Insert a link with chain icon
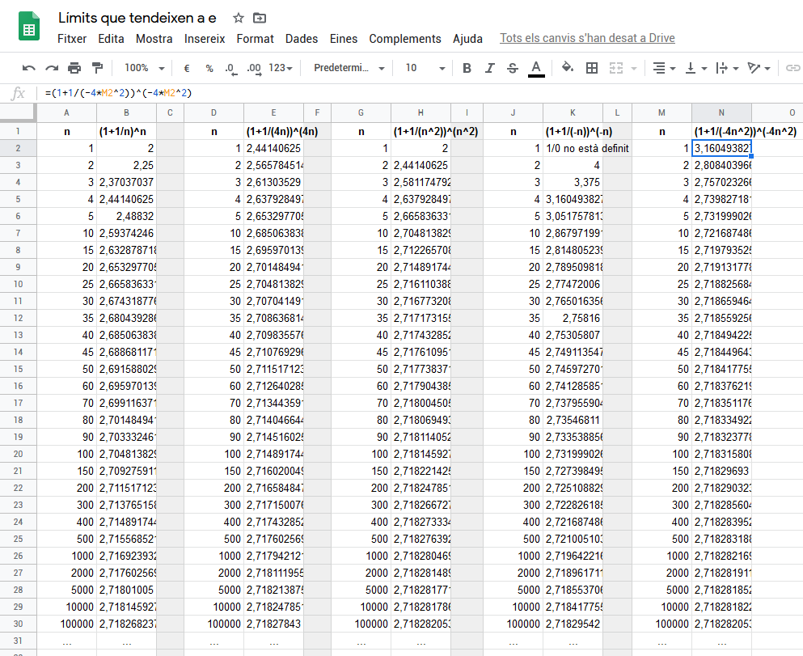 (x=792, y=68)
